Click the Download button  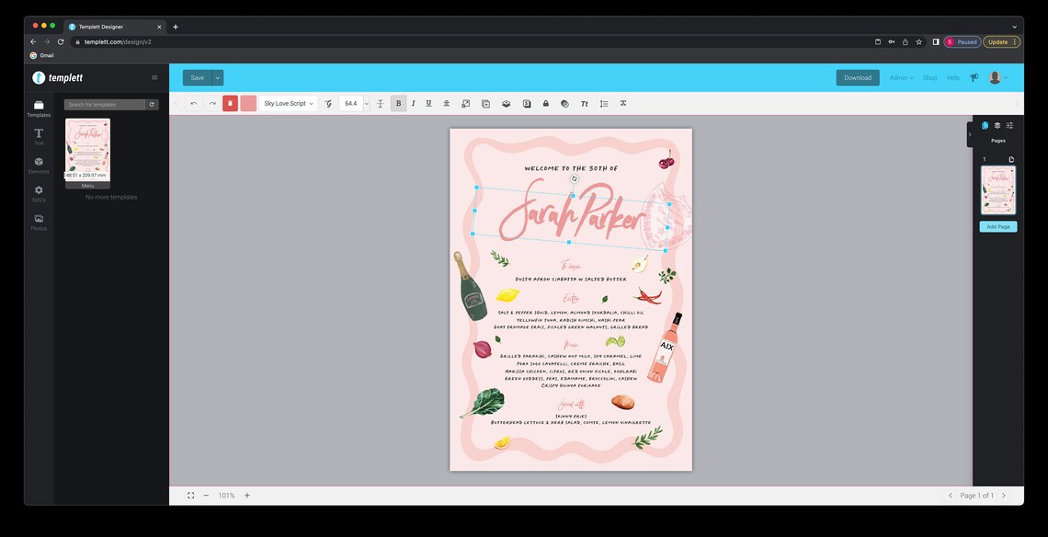(x=857, y=77)
